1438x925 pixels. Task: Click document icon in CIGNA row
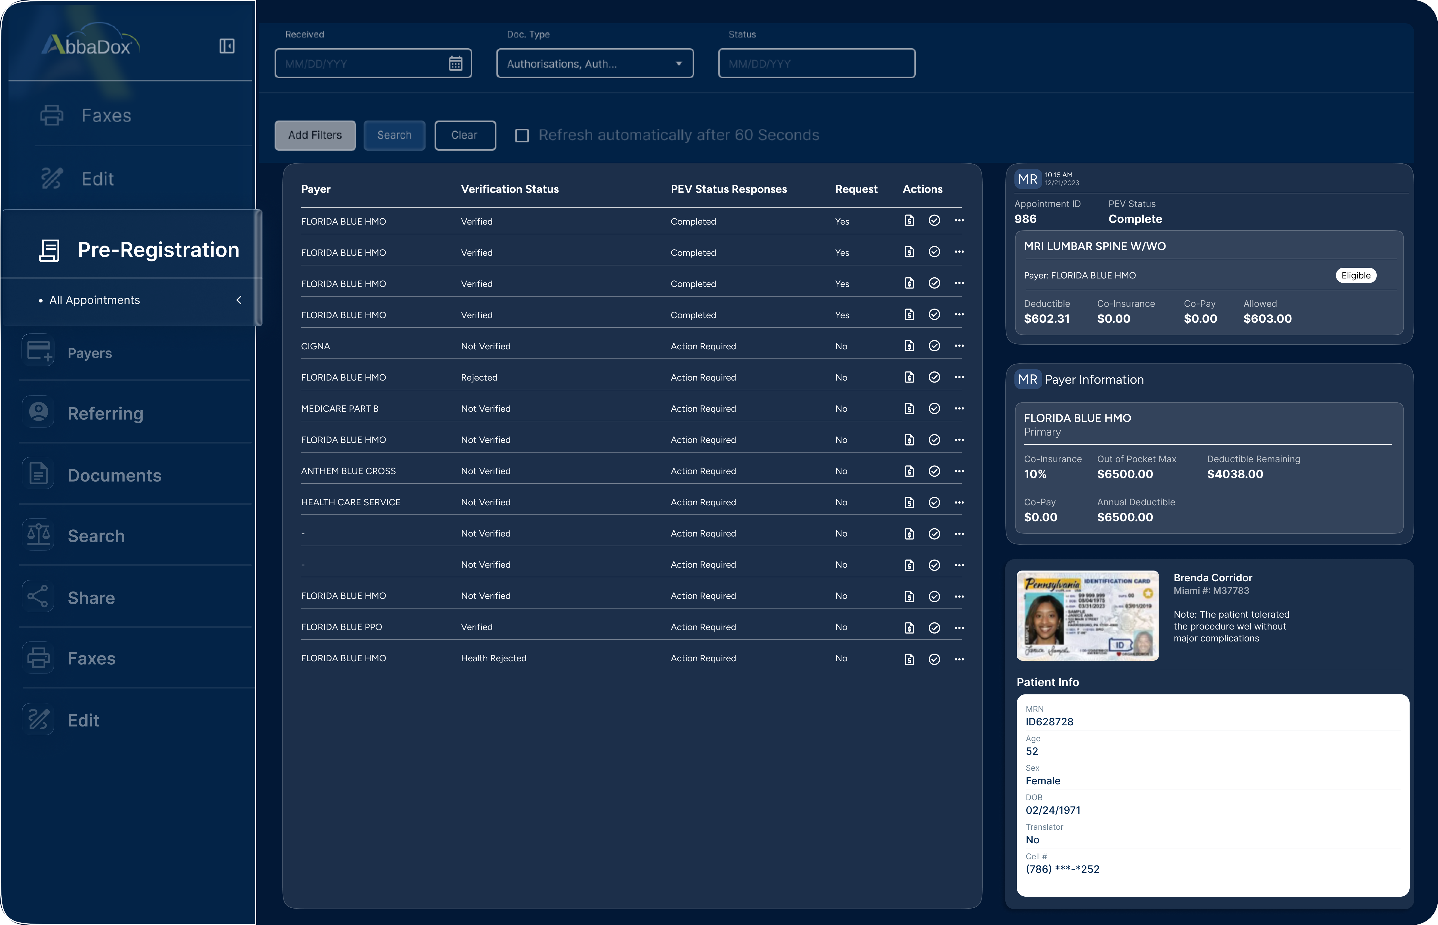pyautogui.click(x=909, y=346)
